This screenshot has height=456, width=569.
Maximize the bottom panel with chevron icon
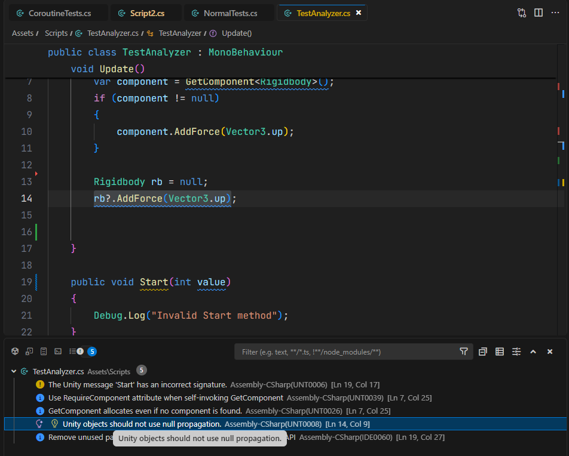coord(533,352)
